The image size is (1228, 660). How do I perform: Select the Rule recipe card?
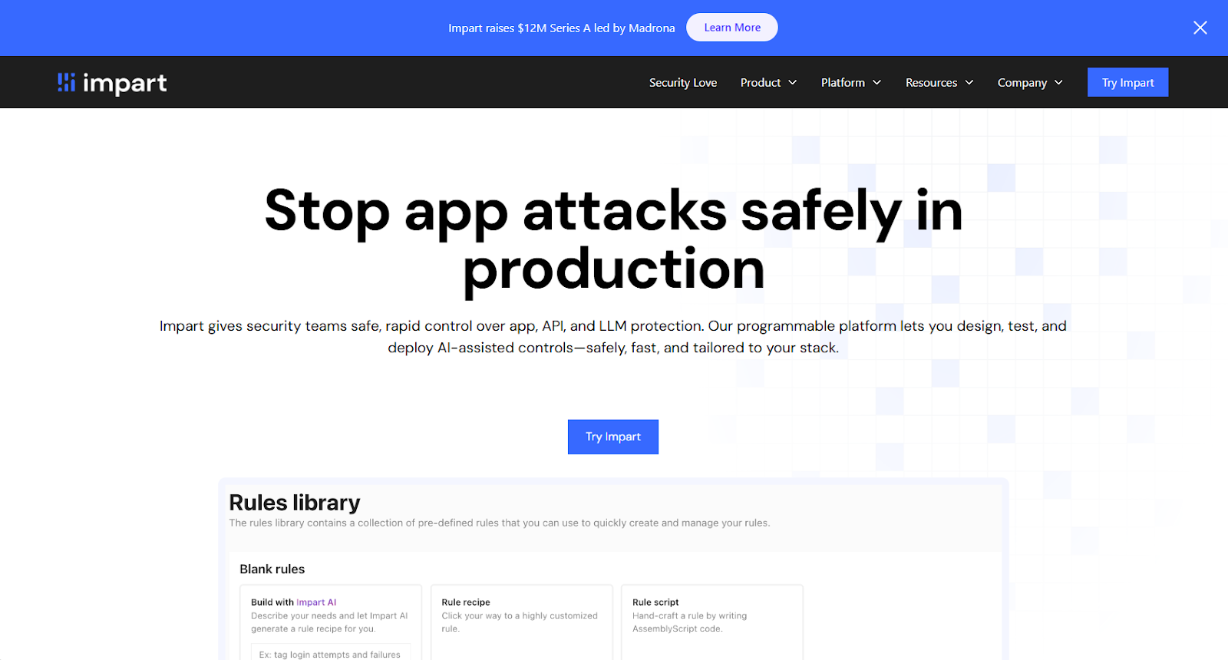click(522, 622)
